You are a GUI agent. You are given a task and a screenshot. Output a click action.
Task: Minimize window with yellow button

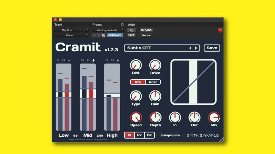pos(60,20)
